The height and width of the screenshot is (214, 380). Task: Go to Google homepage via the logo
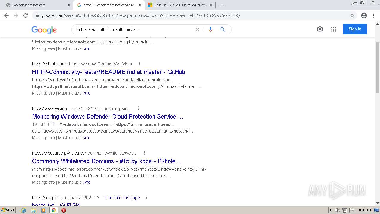coord(44,30)
